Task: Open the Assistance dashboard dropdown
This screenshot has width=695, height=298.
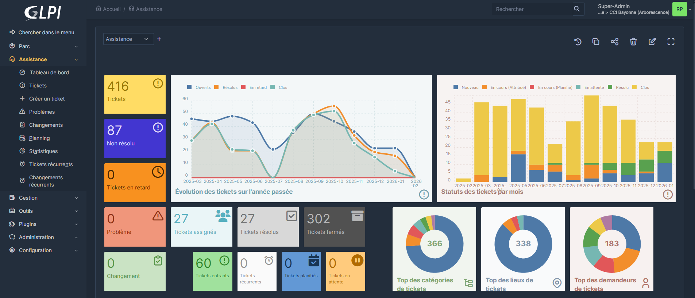Action: 128,39
